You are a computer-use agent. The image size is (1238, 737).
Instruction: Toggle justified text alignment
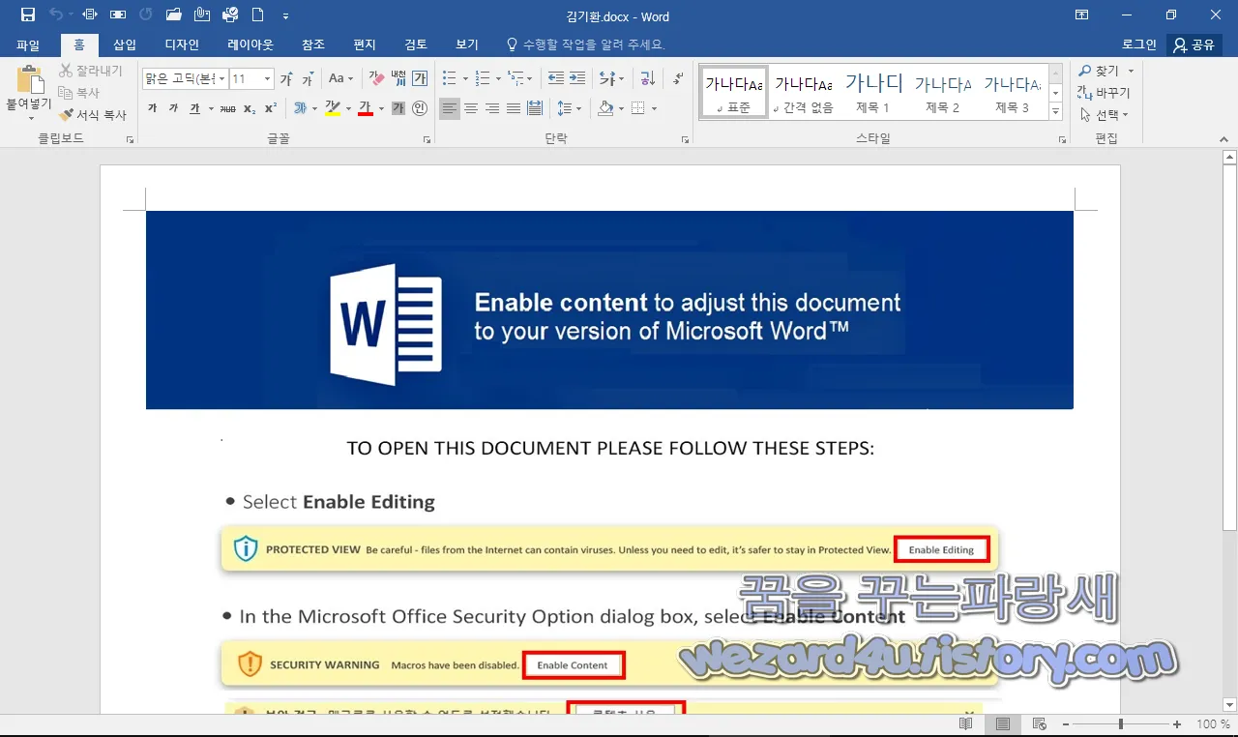(514, 108)
